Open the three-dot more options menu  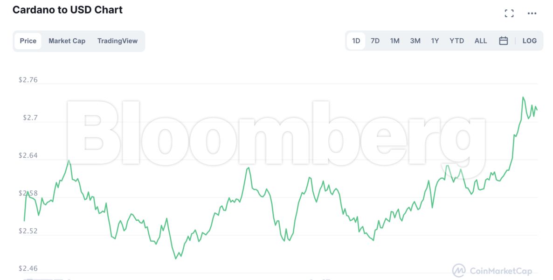(x=532, y=14)
